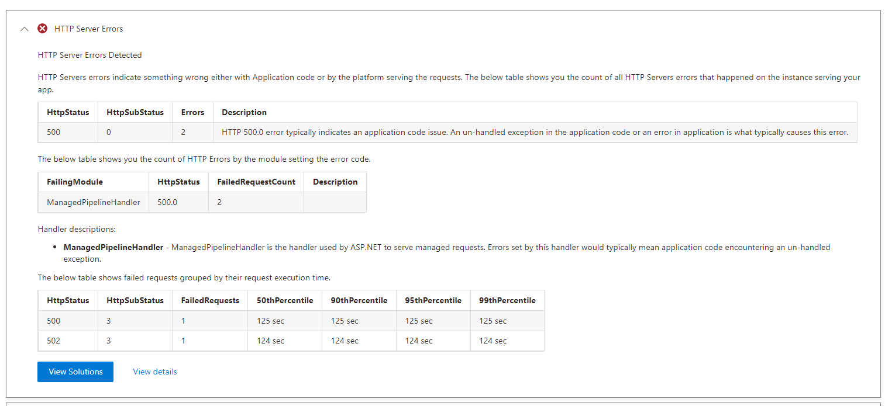Click the Handler descriptions label
This screenshot has width=885, height=406.
[77, 230]
